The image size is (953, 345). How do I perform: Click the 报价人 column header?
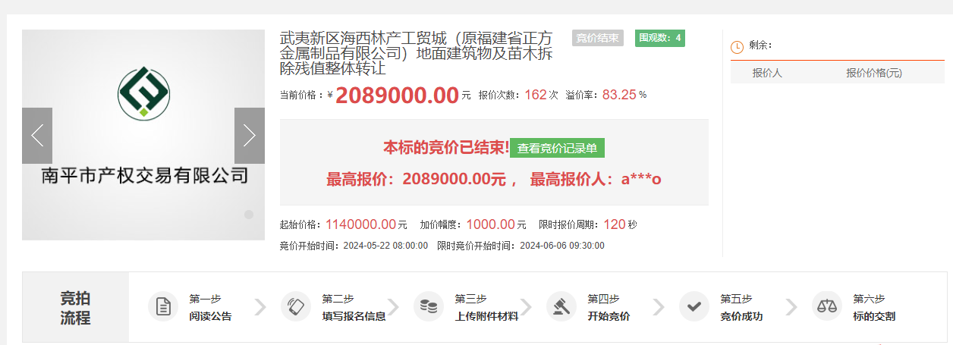[x=767, y=73]
